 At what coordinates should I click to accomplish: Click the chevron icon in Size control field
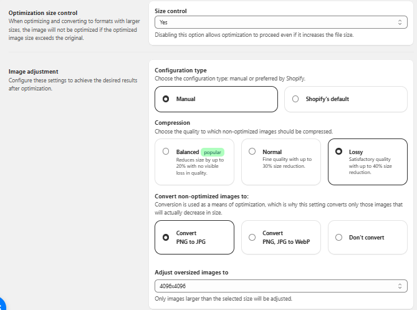(x=401, y=22)
